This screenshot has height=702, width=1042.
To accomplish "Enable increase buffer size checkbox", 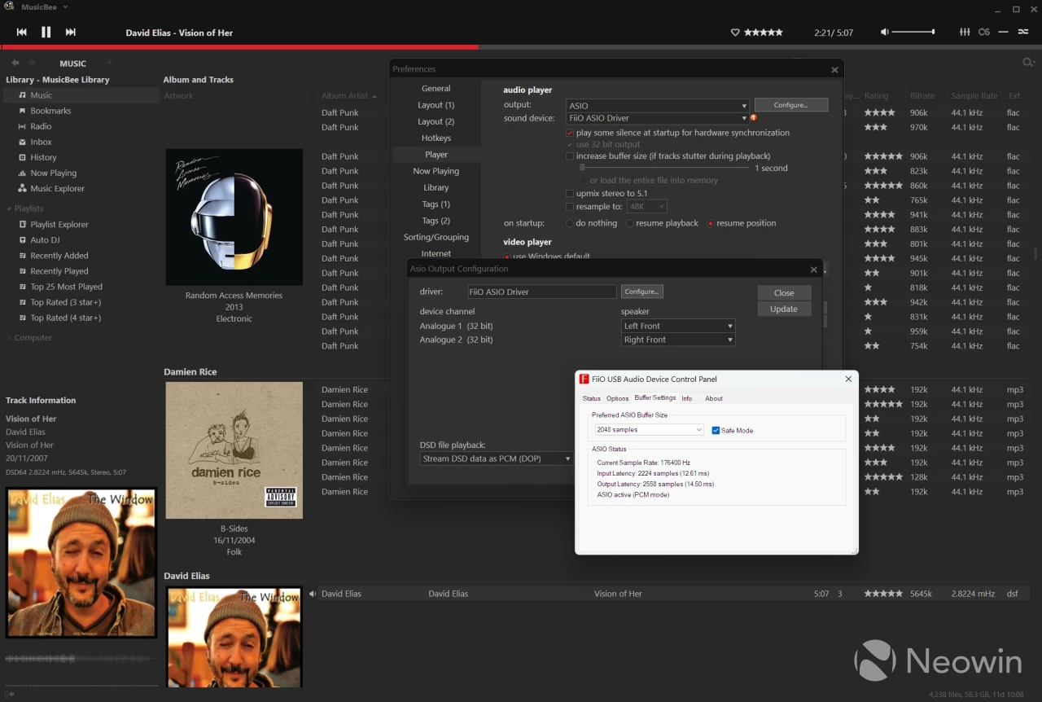I will tap(570, 156).
